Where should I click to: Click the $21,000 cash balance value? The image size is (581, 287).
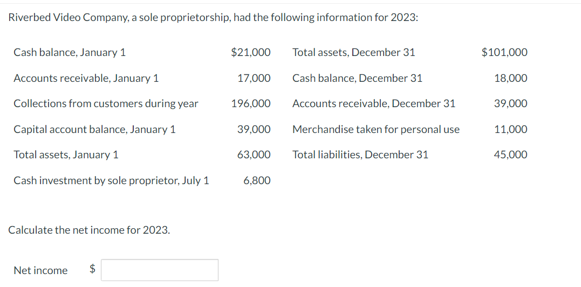(x=251, y=53)
